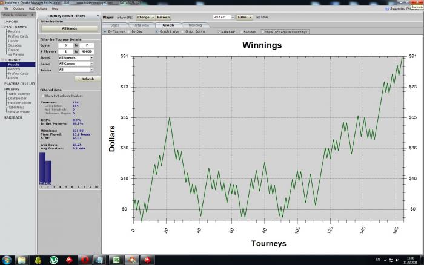Select the By Tourney radio button
Viewport: 424px width, 265px height.
click(x=105, y=31)
